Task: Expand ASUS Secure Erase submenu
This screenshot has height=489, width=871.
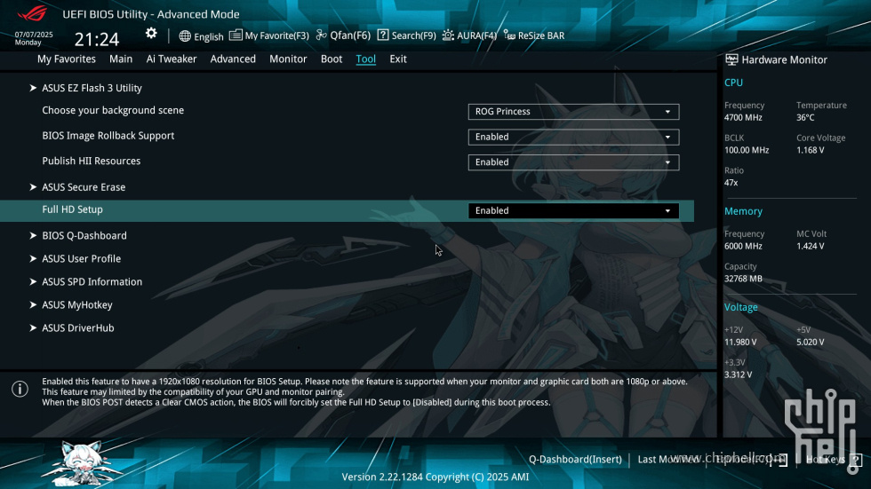Action: click(84, 187)
